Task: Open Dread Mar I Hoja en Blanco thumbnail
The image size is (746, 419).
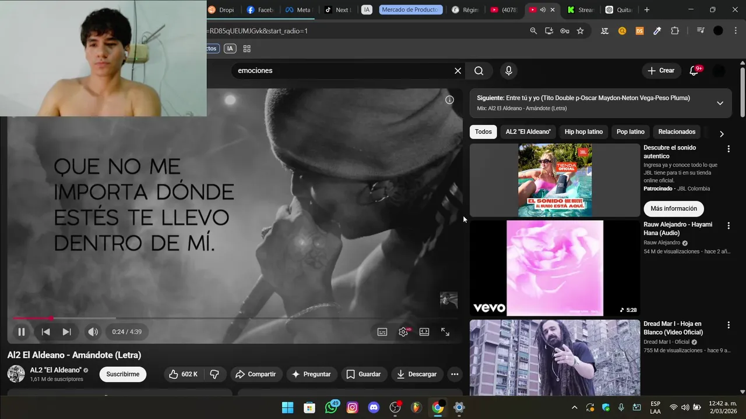Action: point(555,357)
